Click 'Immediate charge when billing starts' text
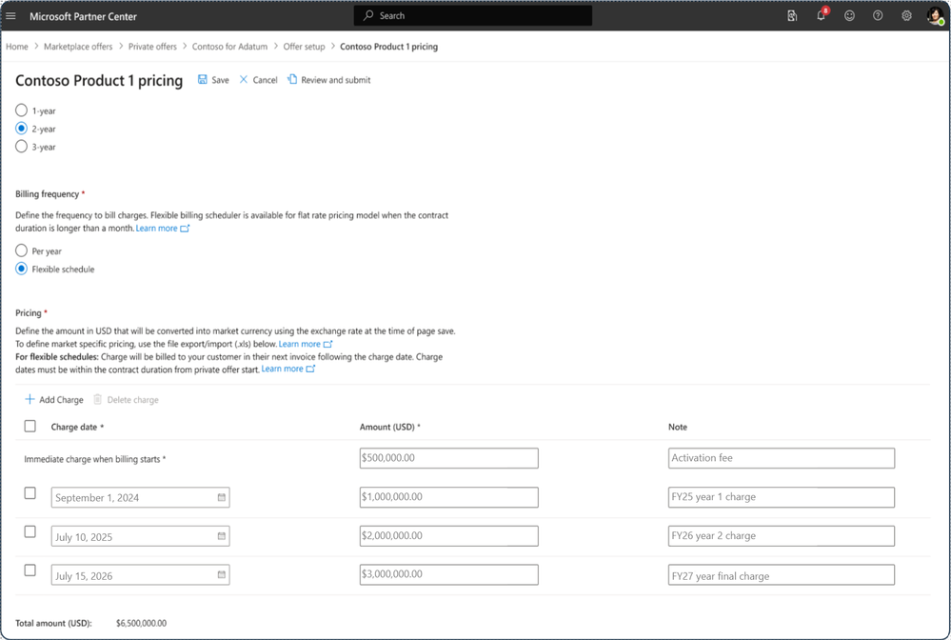Viewport: 951px width, 640px height. (94, 459)
